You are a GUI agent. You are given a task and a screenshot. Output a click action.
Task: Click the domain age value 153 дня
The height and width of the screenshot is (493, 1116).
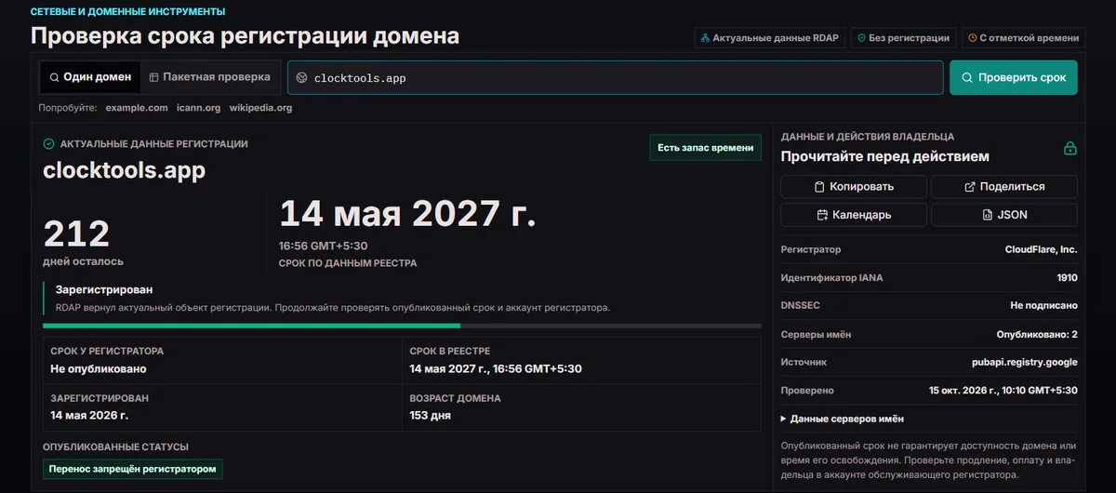coord(431,415)
